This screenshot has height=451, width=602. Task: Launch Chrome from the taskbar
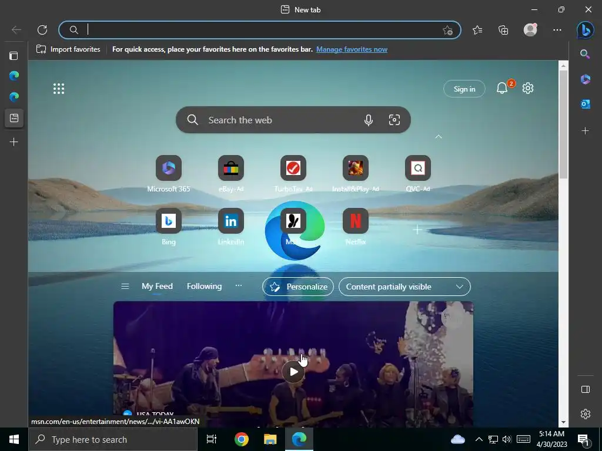241,439
